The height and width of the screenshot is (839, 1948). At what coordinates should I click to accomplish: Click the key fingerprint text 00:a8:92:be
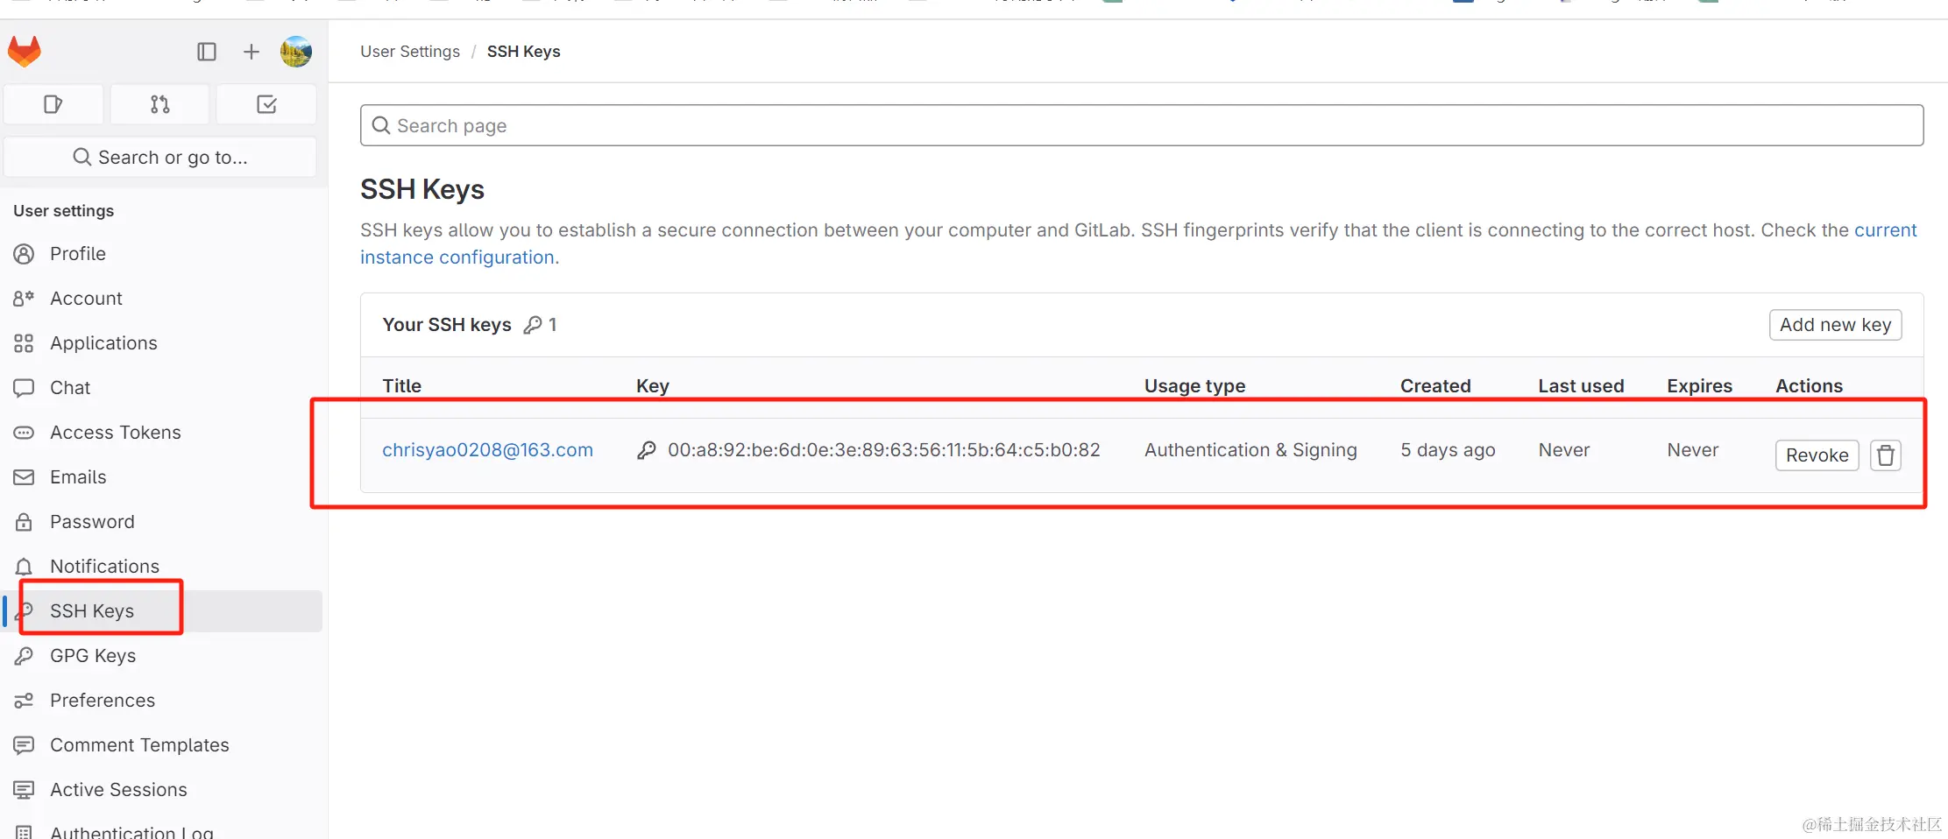883,450
